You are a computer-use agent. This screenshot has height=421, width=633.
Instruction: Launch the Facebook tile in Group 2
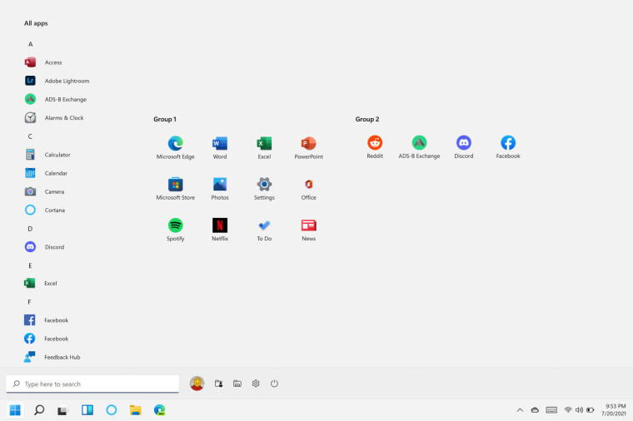(x=508, y=146)
